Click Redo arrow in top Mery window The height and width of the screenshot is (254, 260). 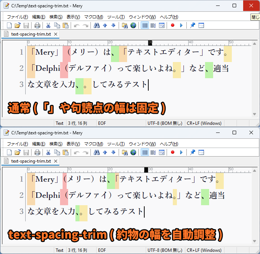(x=85, y=25)
